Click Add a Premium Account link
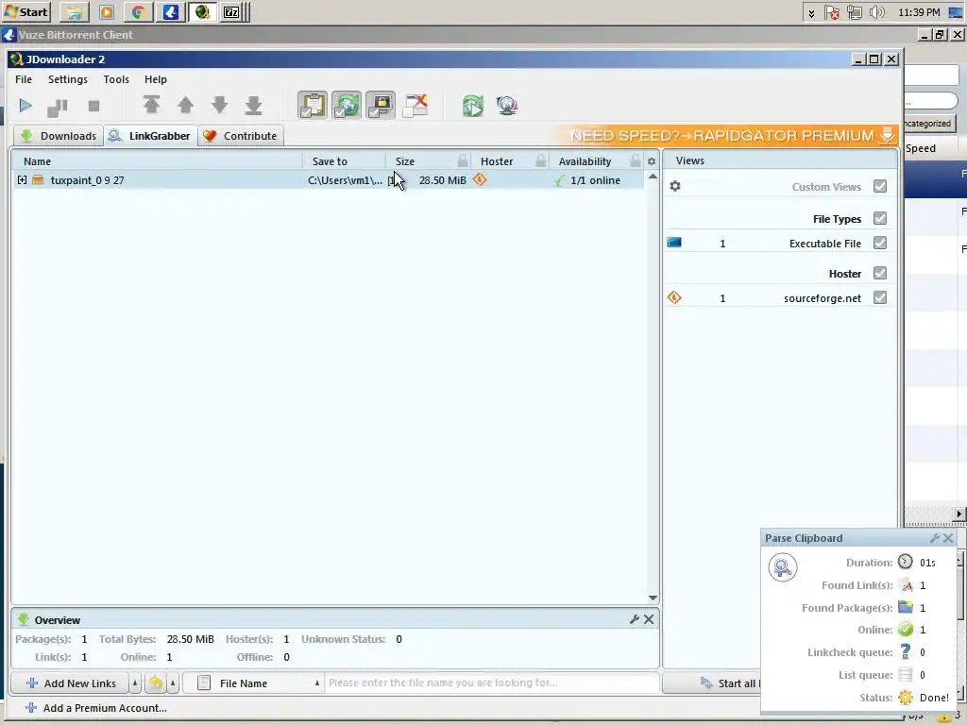Image resolution: width=967 pixels, height=725 pixels. click(x=95, y=708)
